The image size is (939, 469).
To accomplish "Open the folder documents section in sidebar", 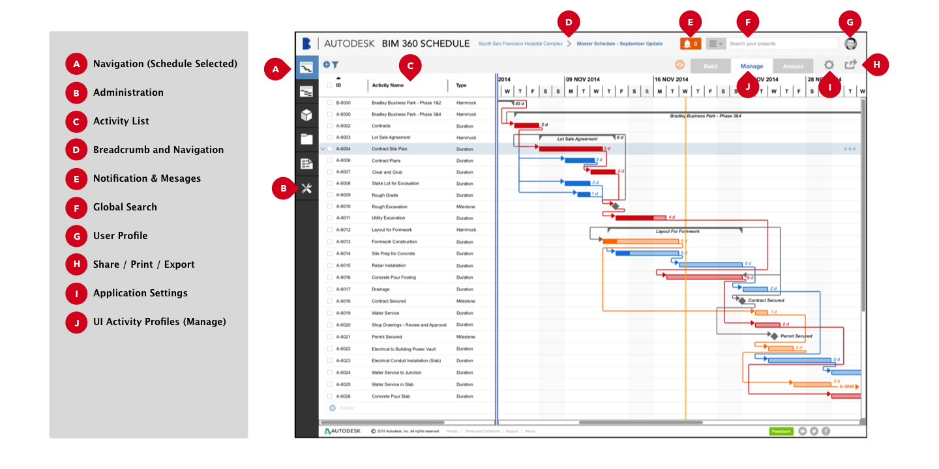I will (x=306, y=139).
